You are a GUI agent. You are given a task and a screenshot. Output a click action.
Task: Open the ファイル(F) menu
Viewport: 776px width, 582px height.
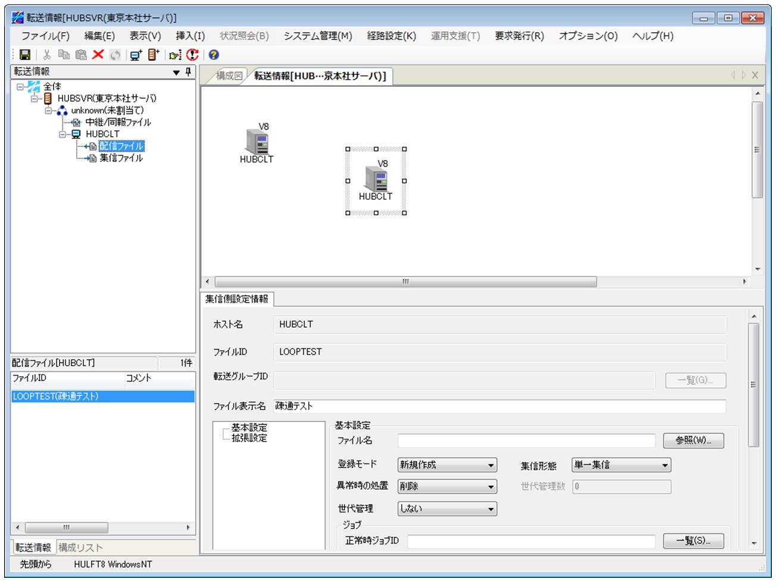click(x=46, y=36)
